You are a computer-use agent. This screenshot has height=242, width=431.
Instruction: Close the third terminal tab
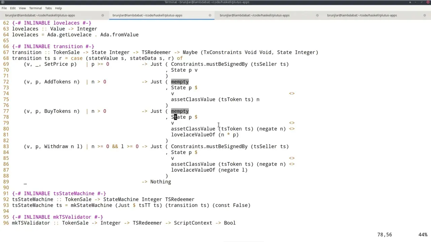click(317, 15)
